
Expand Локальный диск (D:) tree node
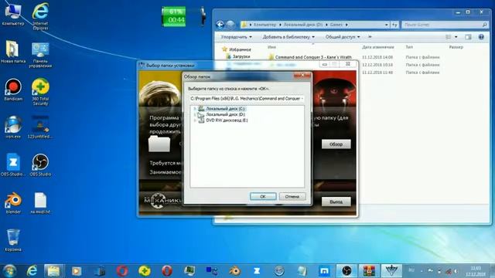click(x=194, y=114)
